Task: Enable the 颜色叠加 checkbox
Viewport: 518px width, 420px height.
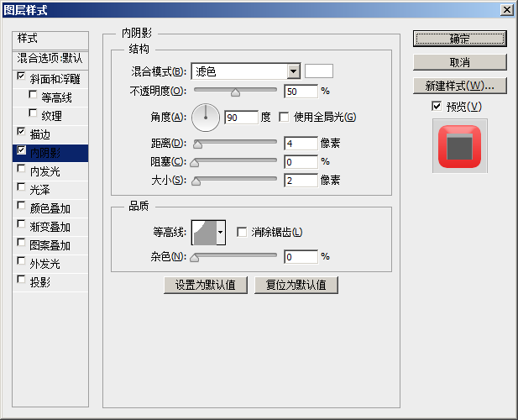Action: (21, 206)
